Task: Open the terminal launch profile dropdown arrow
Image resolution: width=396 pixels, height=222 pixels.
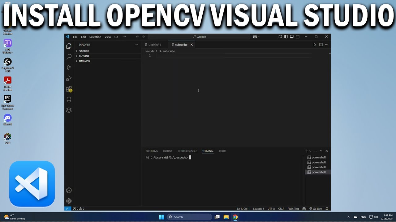Action: (x=310, y=151)
